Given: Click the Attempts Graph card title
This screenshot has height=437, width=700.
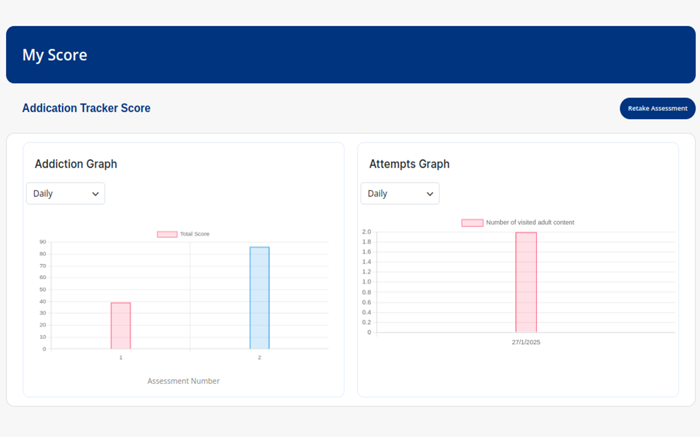Looking at the screenshot, I should point(409,164).
